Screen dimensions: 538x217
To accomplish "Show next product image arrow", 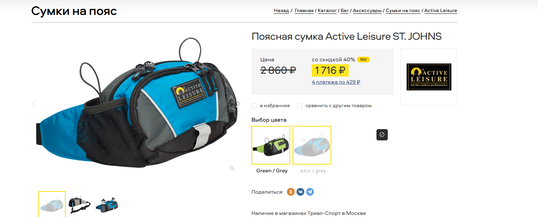I will point(239,104).
